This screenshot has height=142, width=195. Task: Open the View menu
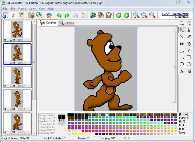tap(42, 9)
